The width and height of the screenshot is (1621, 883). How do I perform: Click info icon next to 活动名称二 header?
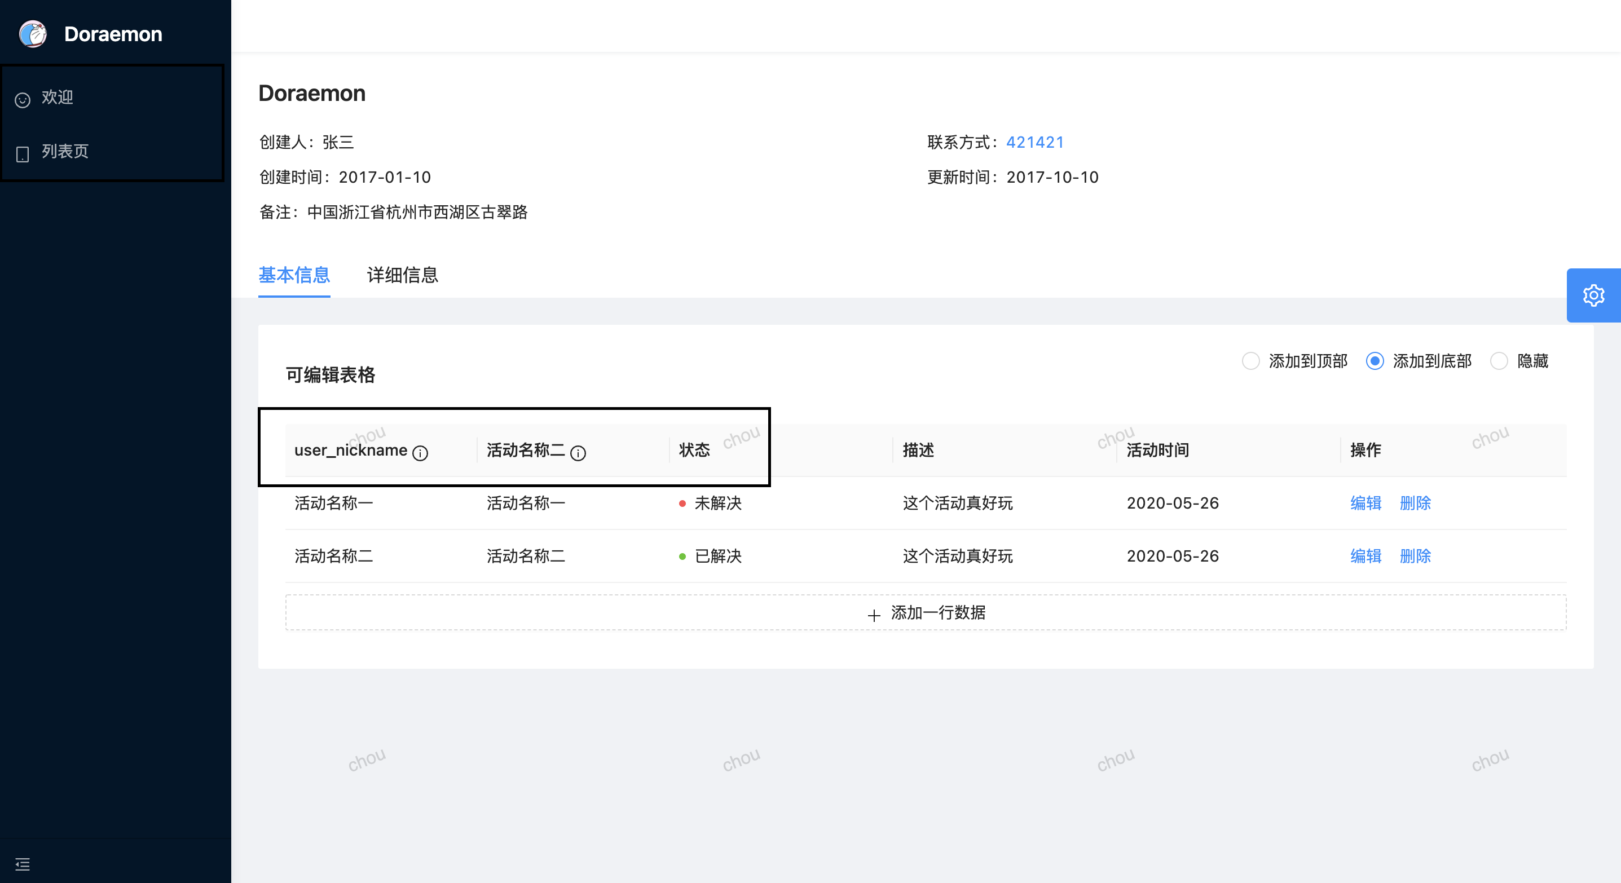(578, 453)
